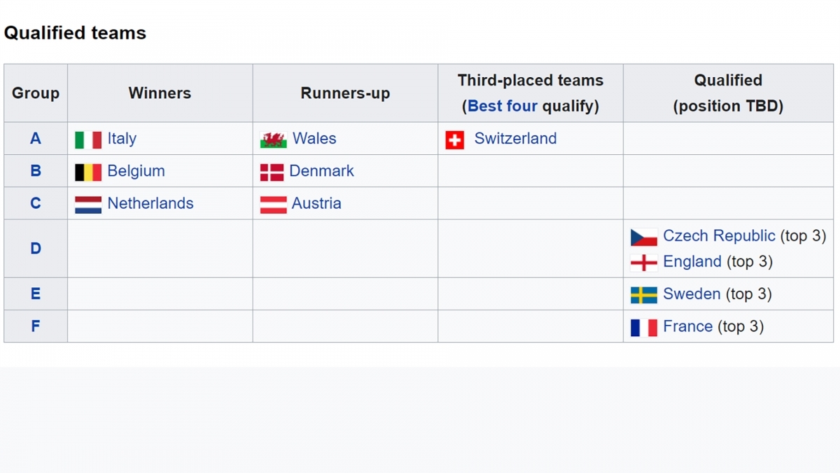This screenshot has width=840, height=473.
Task: Open the Group F link
Action: (x=36, y=326)
